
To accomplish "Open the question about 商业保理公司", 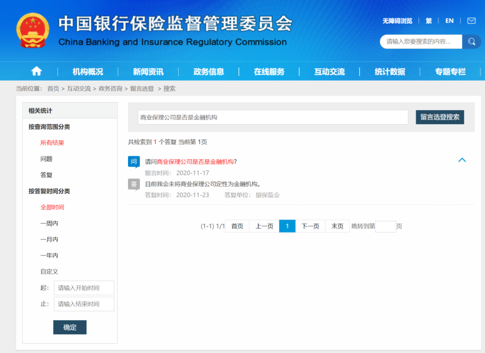I will (x=191, y=161).
